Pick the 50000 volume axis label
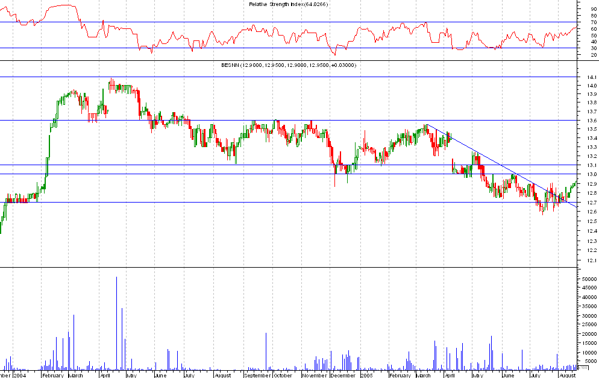Screen dimensions: 599x378 click(589, 279)
